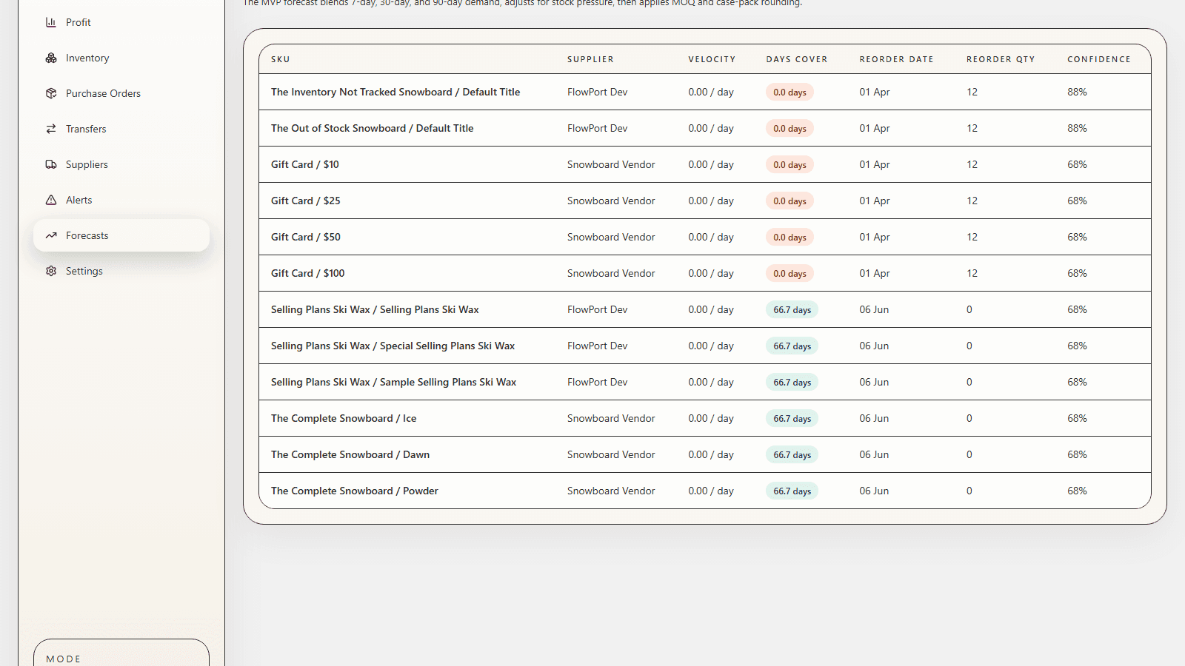Select The Complete Snowboard / Dawn SKU

coord(350,454)
